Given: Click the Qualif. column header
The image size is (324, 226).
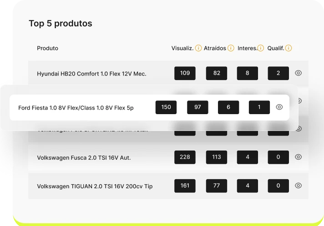Looking at the screenshot, I should [276, 48].
